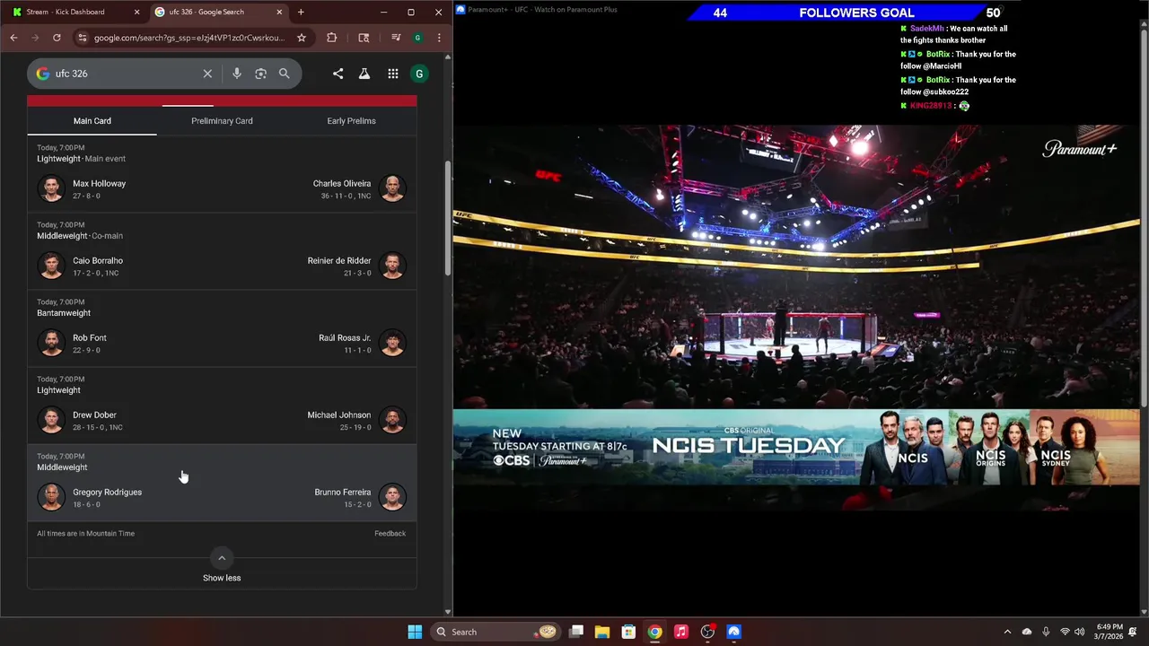
Task: Click the Chrome address bar URL
Action: [x=189, y=38]
